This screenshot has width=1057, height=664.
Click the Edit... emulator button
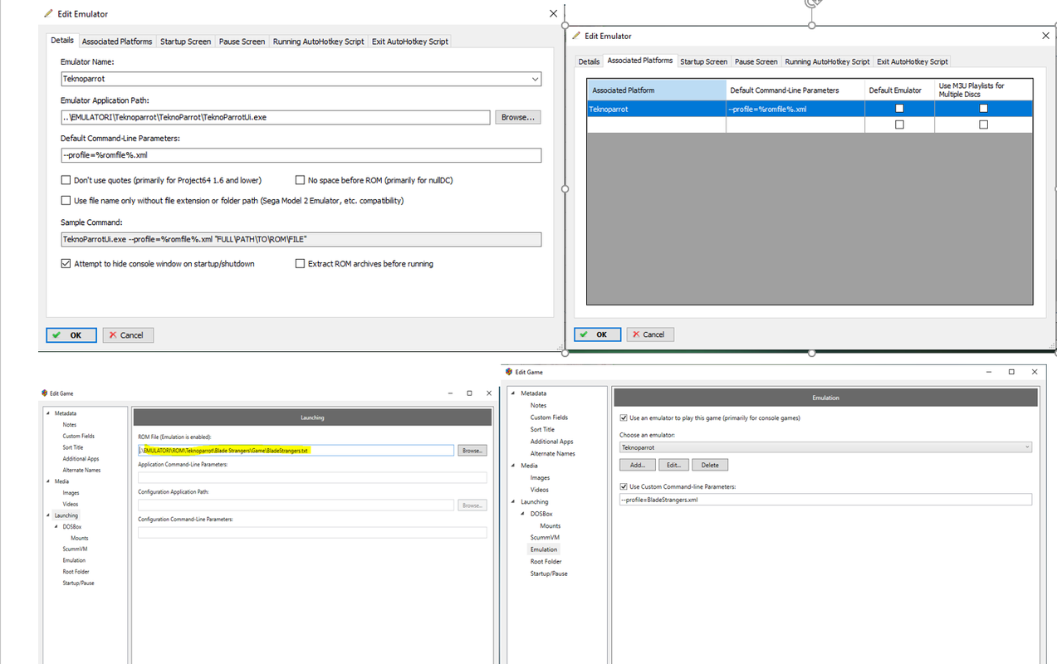(x=673, y=465)
